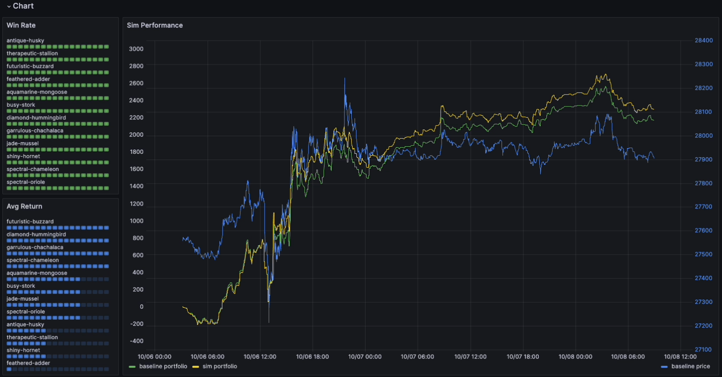Viewport: 722px width, 377px height.
Task: Select garrulous-chachalaca label in Win Rate
Action: 35,130
